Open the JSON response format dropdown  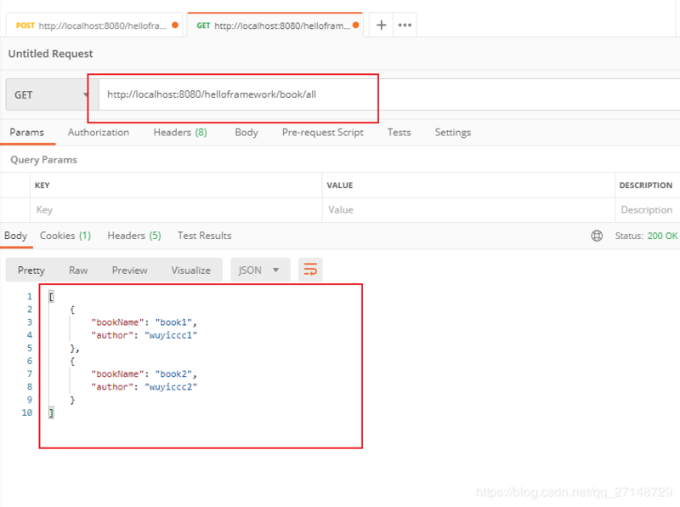260,270
